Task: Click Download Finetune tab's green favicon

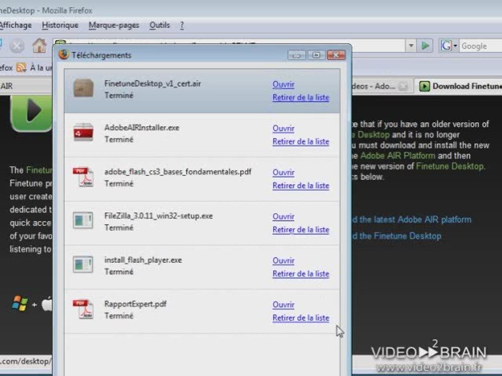Action: (x=424, y=86)
